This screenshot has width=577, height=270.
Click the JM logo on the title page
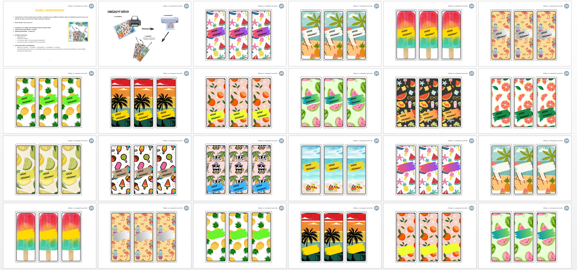coord(91,6)
